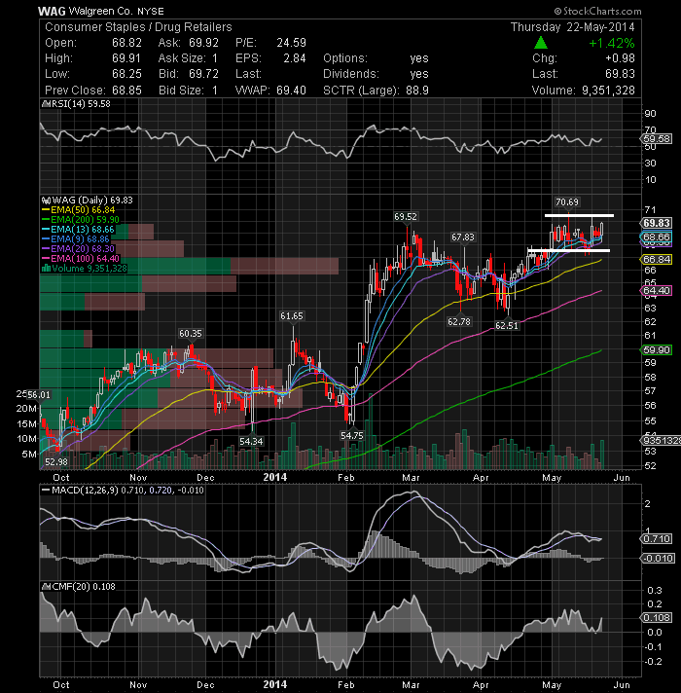Click the pink 64.40 axis price tag
This screenshot has height=693, width=681.
coord(657,291)
